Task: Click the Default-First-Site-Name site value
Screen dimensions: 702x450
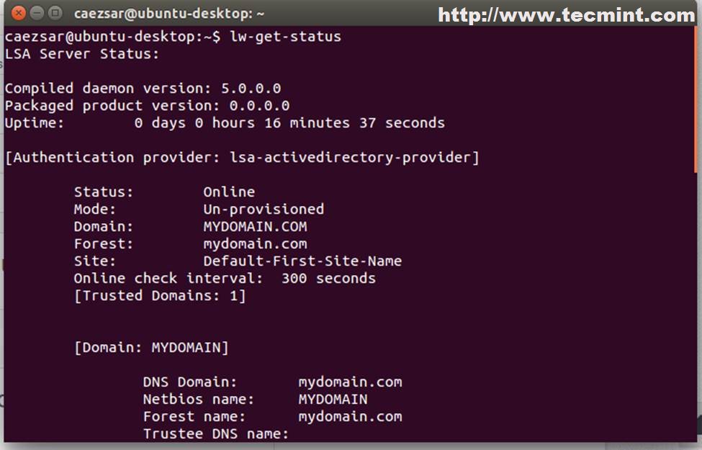Action: point(302,261)
